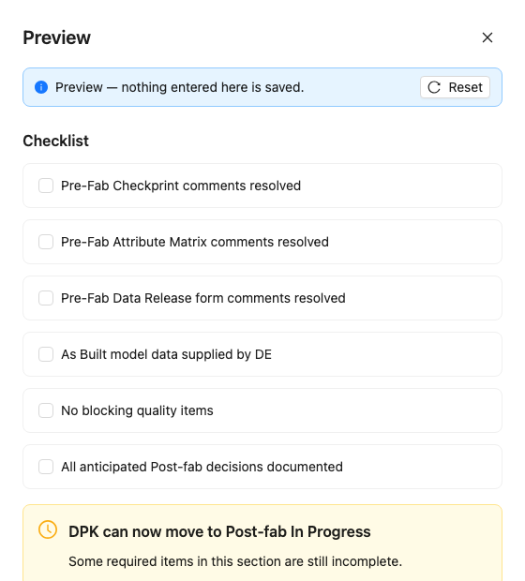Close the Preview panel with X icon
The width and height of the screenshot is (525, 581).
click(x=487, y=37)
